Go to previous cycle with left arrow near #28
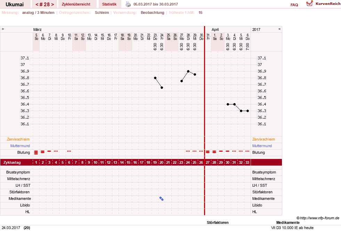The image size is (341, 236). click(x=37, y=5)
